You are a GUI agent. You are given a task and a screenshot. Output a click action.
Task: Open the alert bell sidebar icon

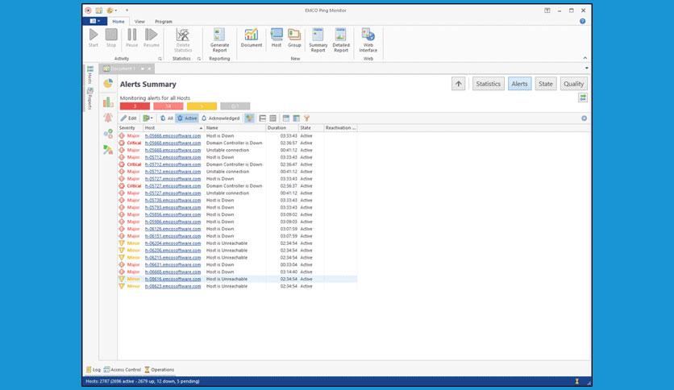[x=108, y=118]
